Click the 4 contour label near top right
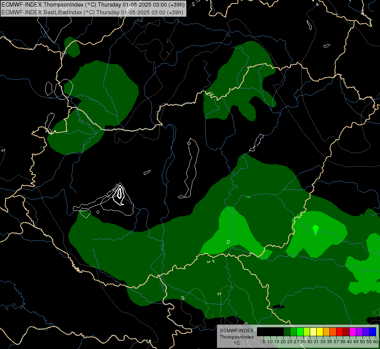 317,4
